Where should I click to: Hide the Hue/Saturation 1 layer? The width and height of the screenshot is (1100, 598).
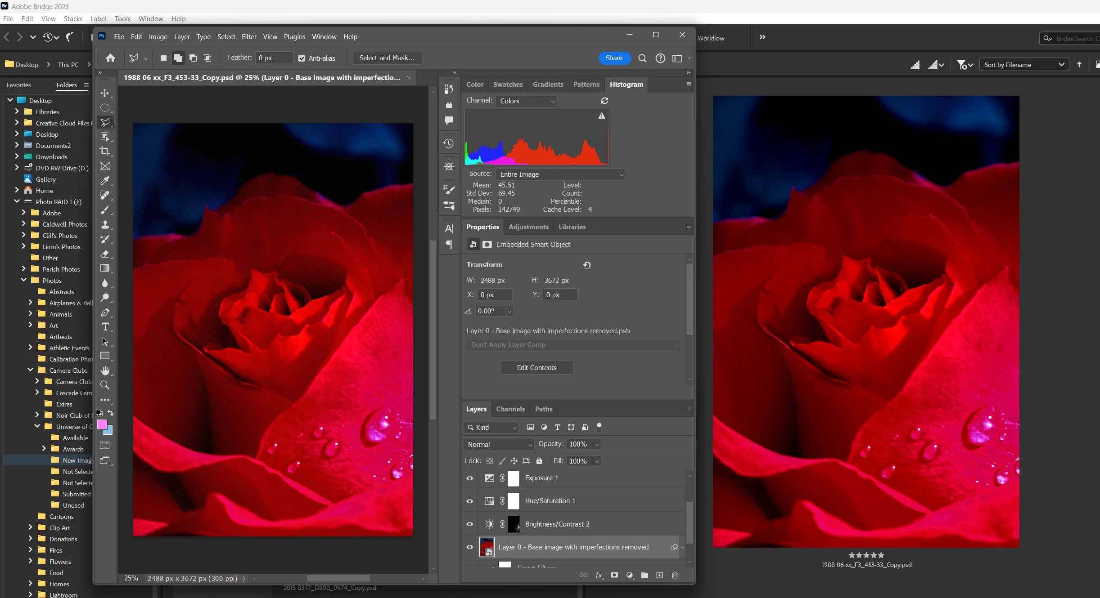pos(469,501)
